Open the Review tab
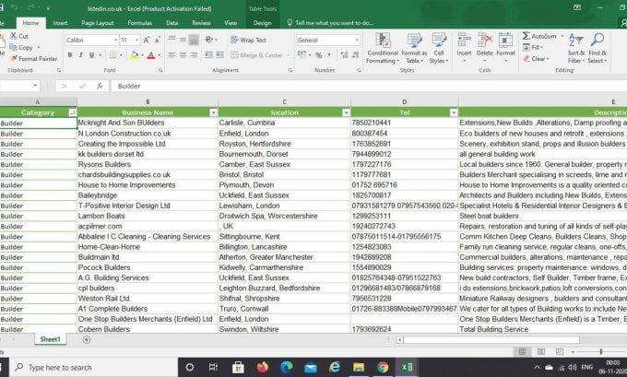Screen dimensions: 627x377 point(201,23)
